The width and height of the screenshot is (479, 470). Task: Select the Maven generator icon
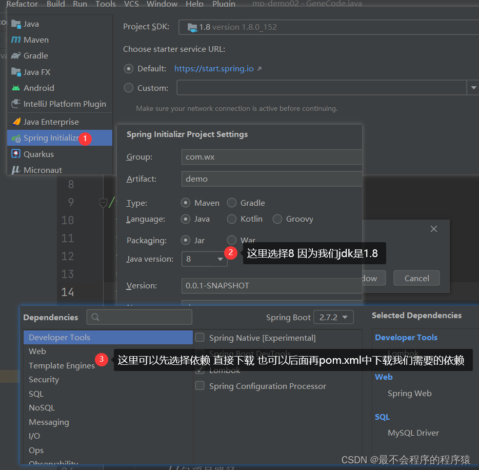point(16,40)
